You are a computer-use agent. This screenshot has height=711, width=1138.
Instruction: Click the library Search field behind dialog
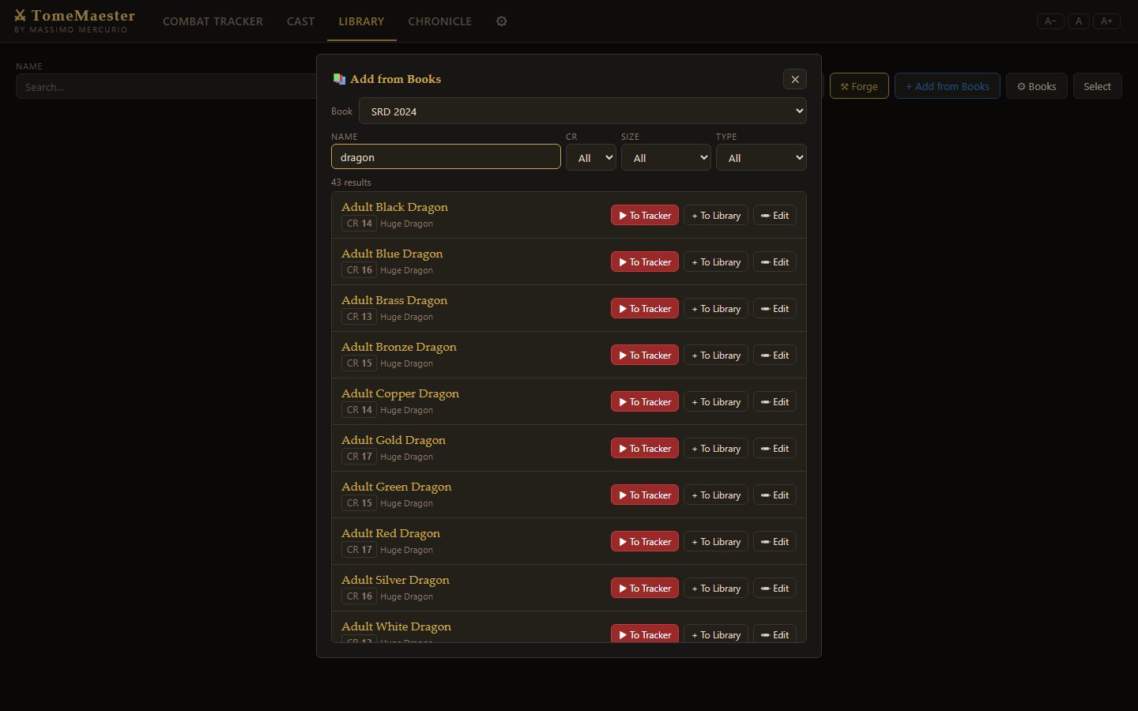pyautogui.click(x=166, y=86)
